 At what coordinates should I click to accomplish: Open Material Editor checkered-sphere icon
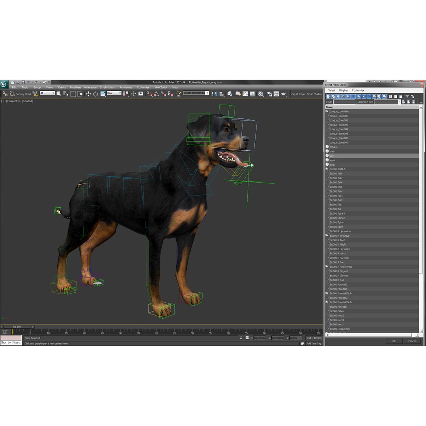(x=261, y=94)
